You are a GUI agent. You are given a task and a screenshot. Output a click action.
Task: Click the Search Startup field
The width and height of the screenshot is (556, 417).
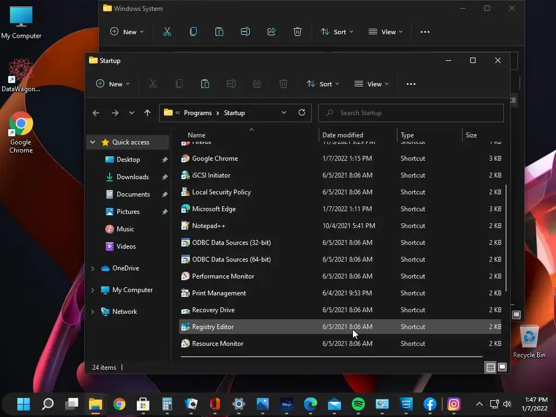[411, 113]
